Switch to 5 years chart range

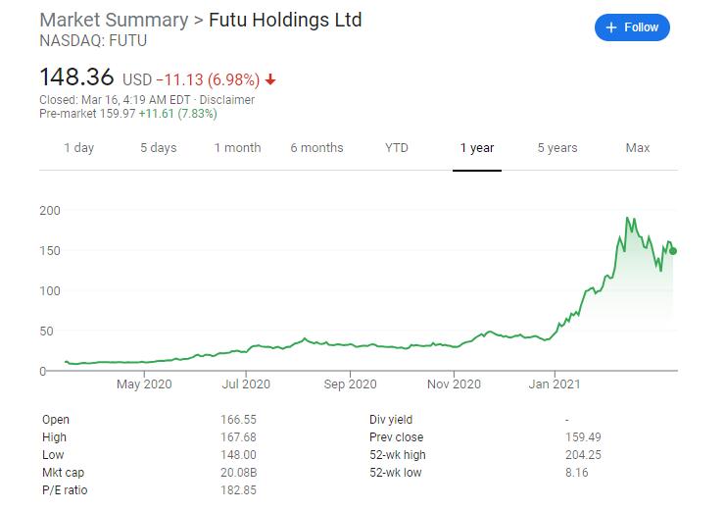pyautogui.click(x=557, y=148)
